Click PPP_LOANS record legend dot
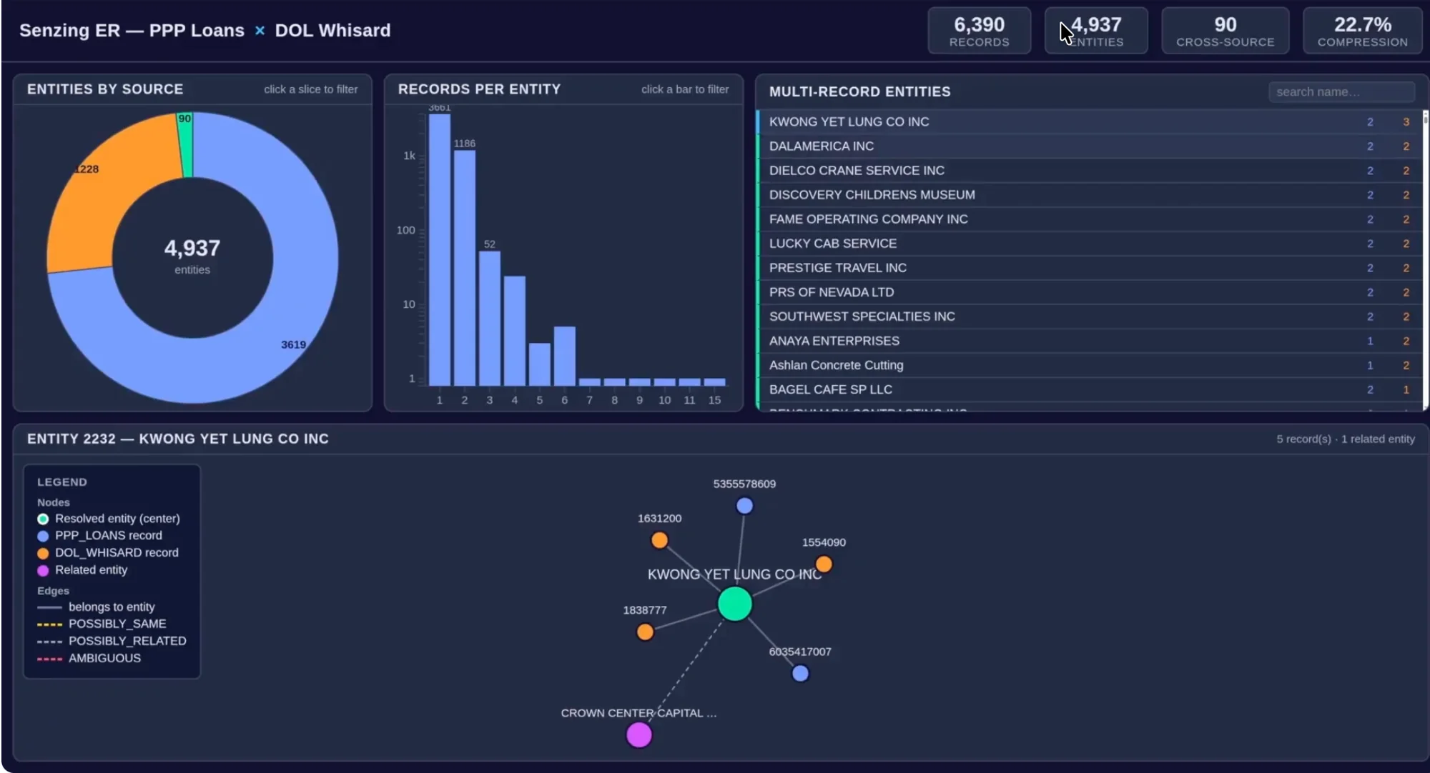Viewport: 1430px width, 773px height. click(x=43, y=536)
